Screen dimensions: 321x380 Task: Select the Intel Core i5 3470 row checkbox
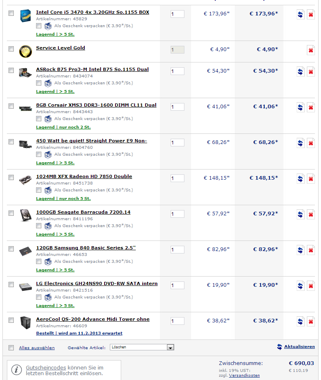(x=11, y=13)
